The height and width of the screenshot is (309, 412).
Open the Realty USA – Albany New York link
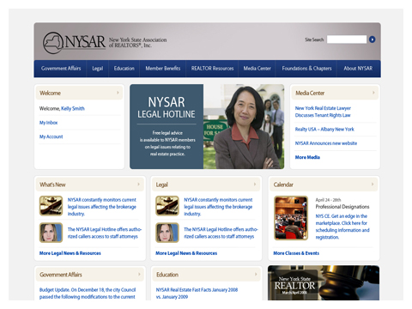click(x=324, y=129)
